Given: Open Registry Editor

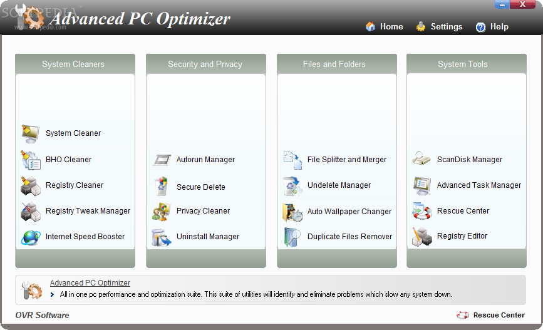Looking at the screenshot, I should point(462,236).
